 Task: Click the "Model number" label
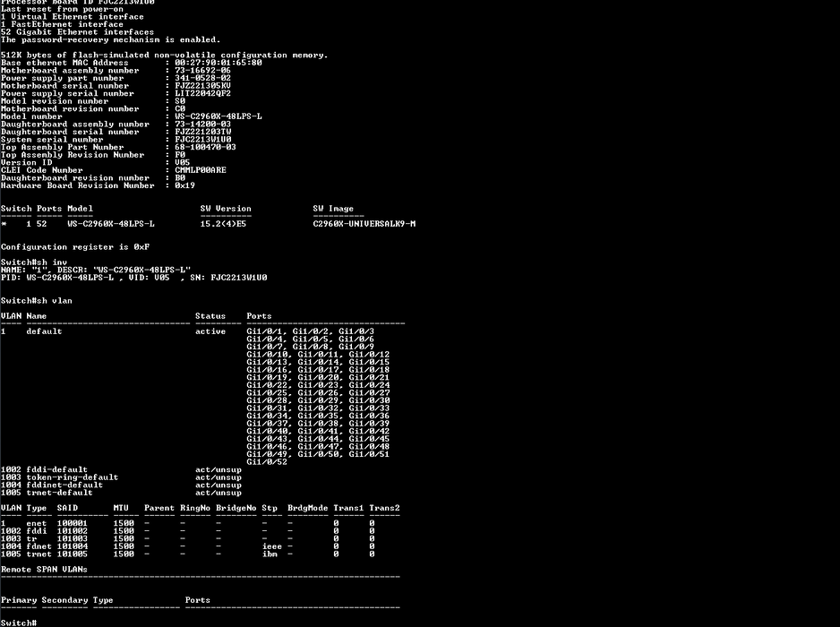coord(31,116)
